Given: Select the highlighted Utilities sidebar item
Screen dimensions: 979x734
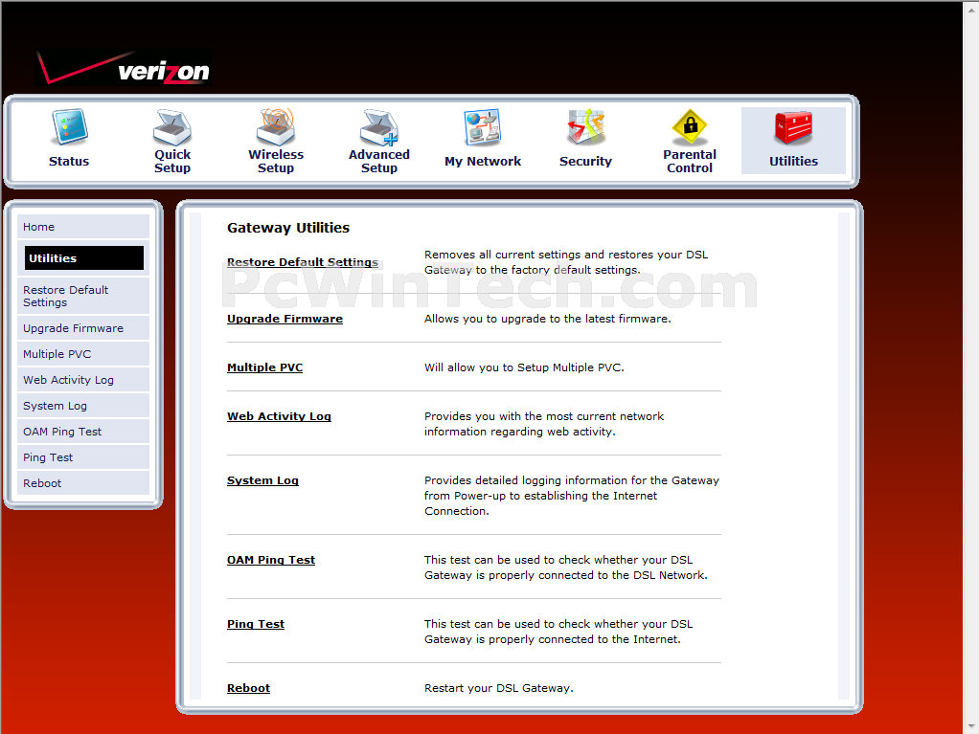Looking at the screenshot, I should [x=83, y=258].
